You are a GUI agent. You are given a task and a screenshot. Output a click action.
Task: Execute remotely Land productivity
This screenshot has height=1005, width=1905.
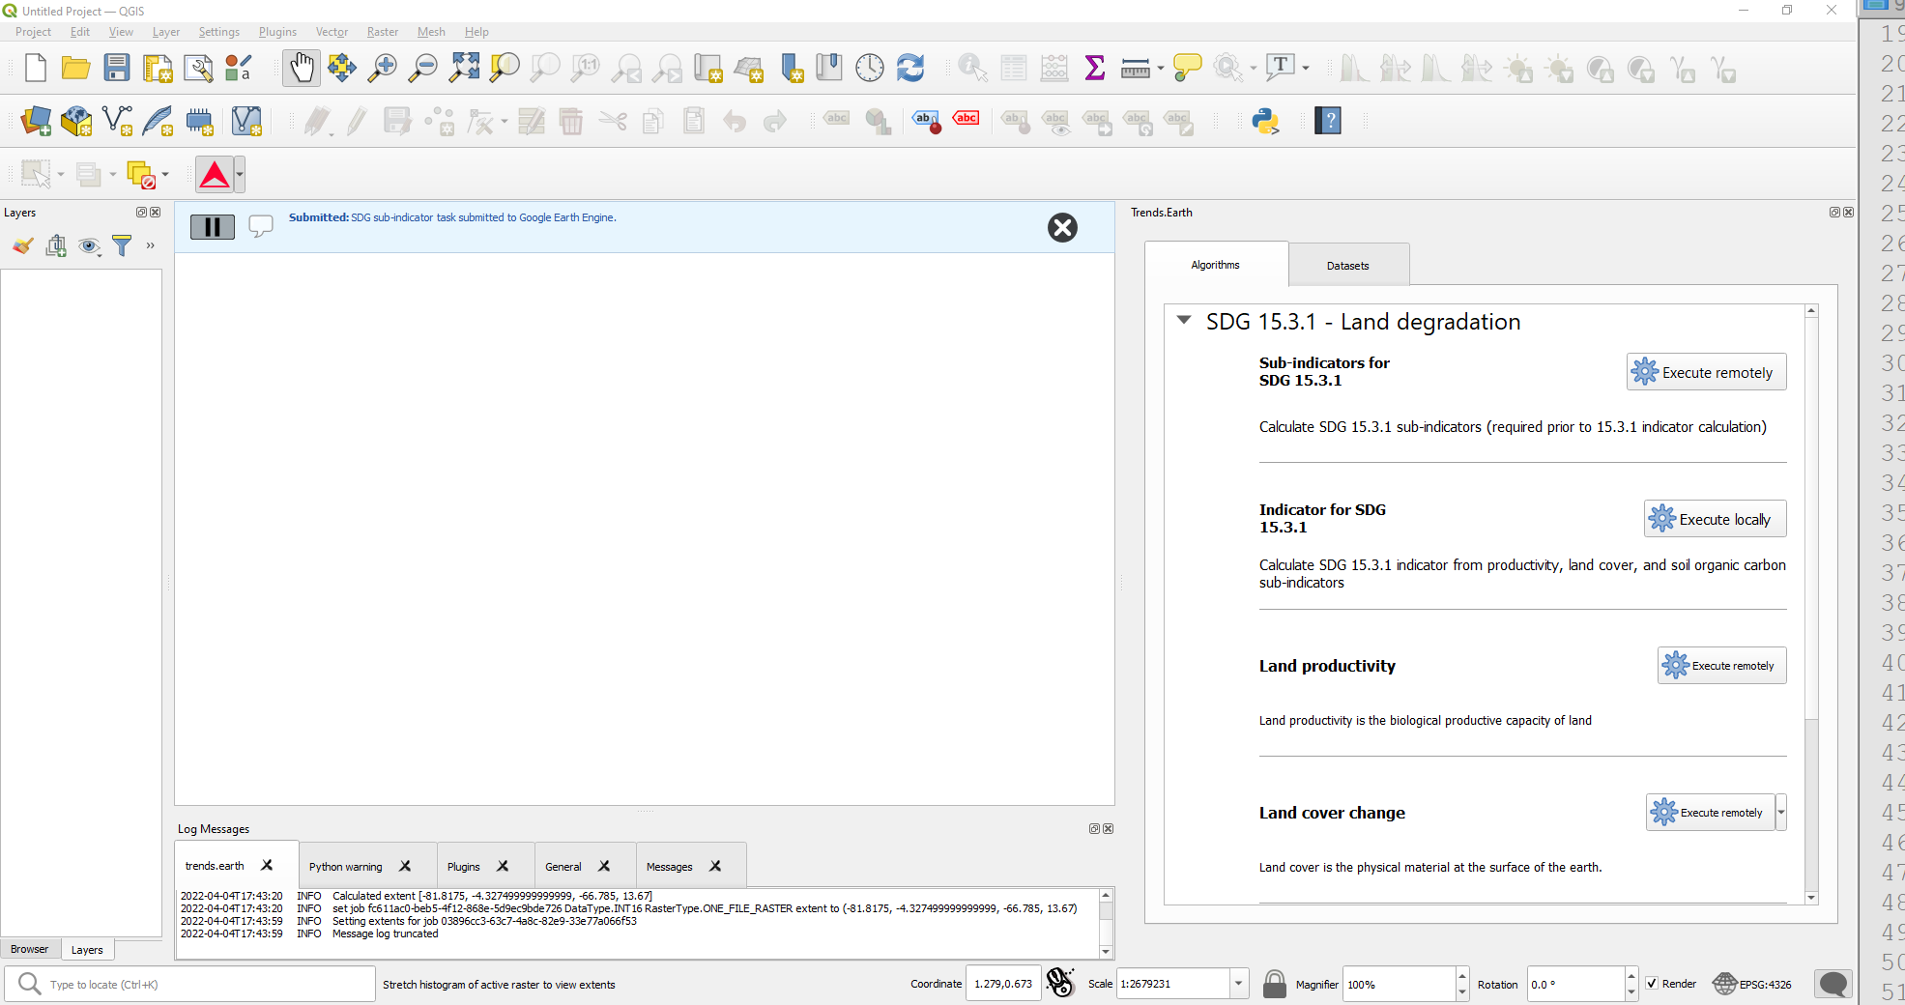(1722, 666)
